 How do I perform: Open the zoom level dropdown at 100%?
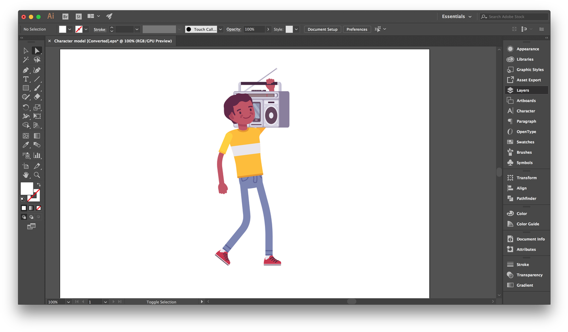[68, 302]
